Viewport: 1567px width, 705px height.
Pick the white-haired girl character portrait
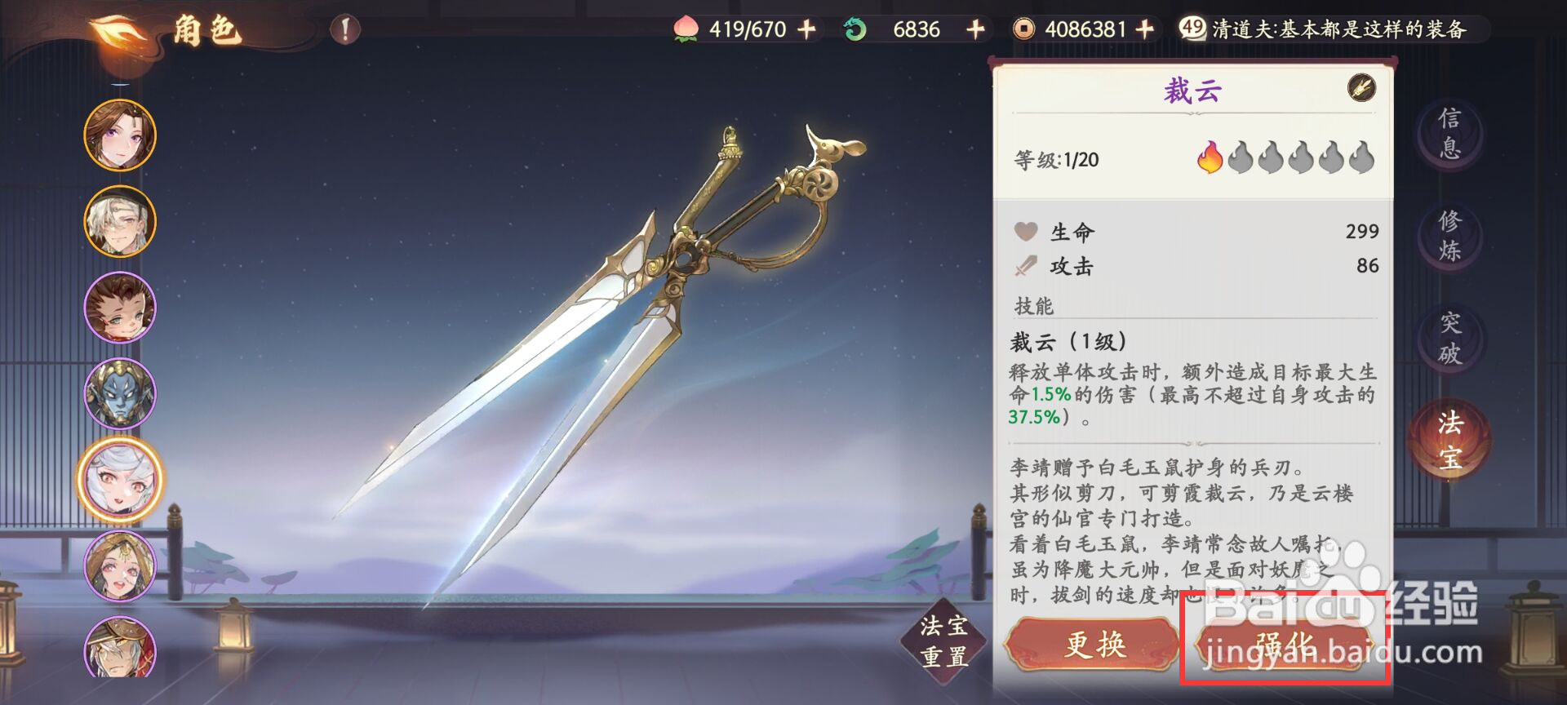(x=120, y=480)
